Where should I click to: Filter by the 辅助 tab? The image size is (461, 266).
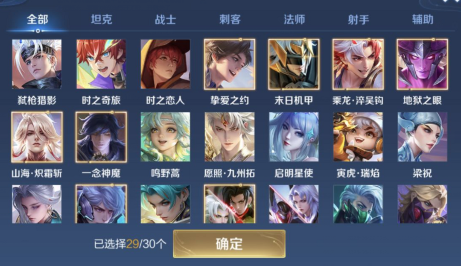[423, 19]
